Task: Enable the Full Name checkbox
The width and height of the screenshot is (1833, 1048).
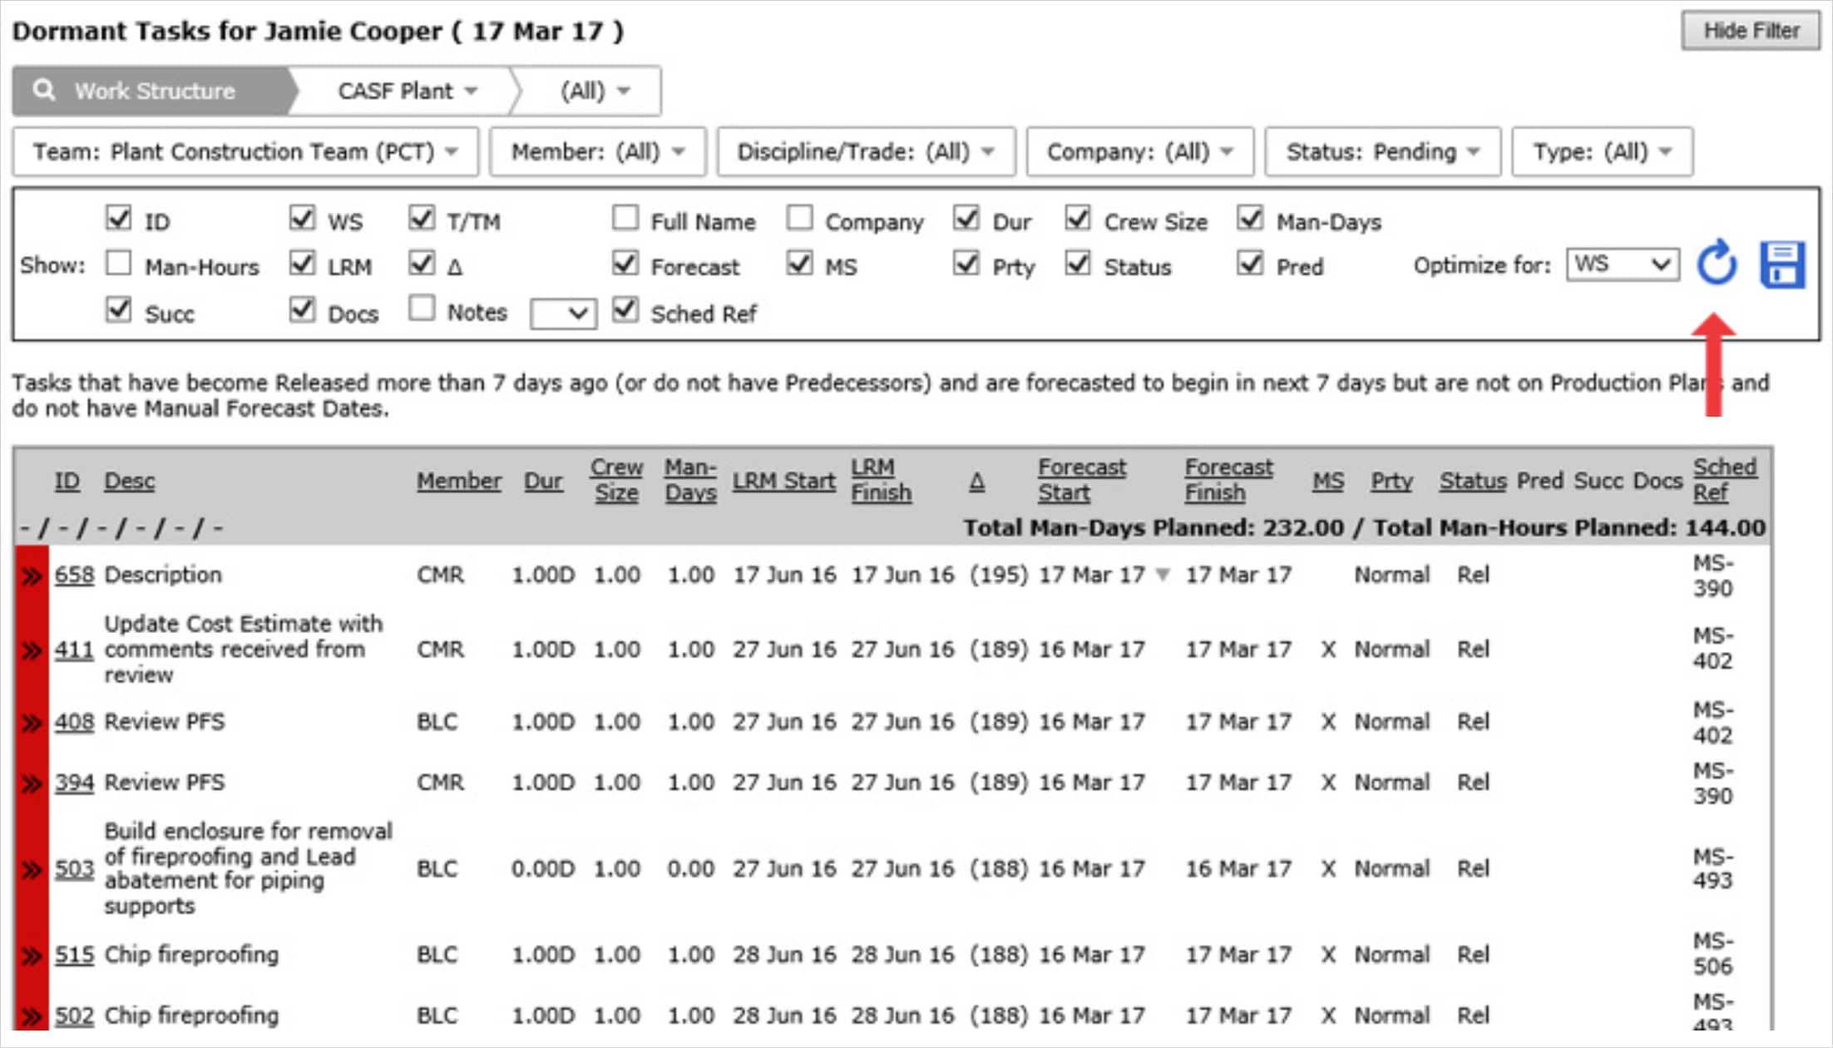Action: pyautogui.click(x=625, y=218)
